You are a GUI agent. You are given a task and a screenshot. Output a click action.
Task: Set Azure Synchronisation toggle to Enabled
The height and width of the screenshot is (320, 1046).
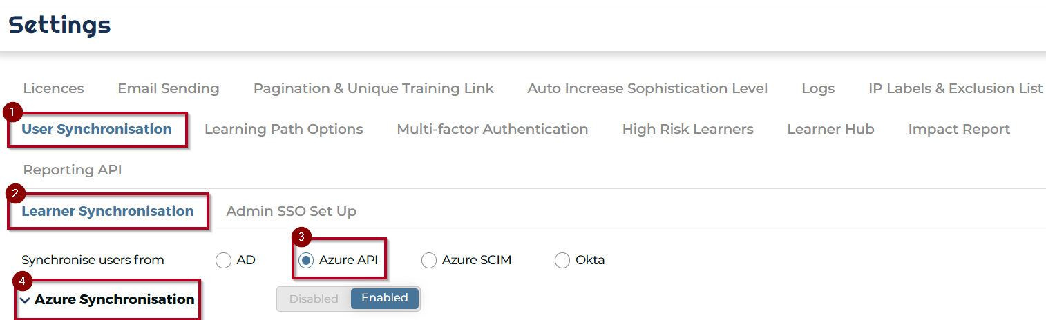coord(385,298)
